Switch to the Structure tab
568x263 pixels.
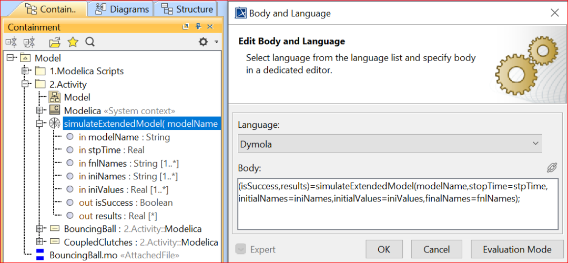pyautogui.click(x=187, y=9)
